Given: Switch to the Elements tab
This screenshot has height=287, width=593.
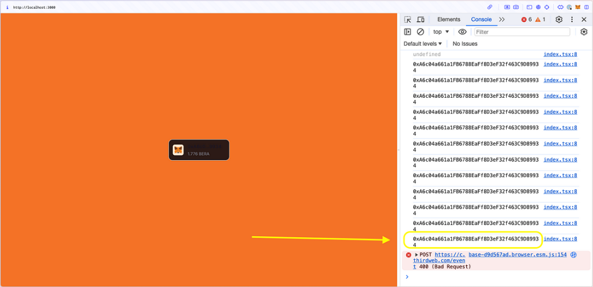Looking at the screenshot, I should [449, 20].
